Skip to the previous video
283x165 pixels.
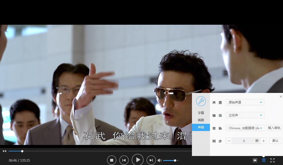coord(124,160)
